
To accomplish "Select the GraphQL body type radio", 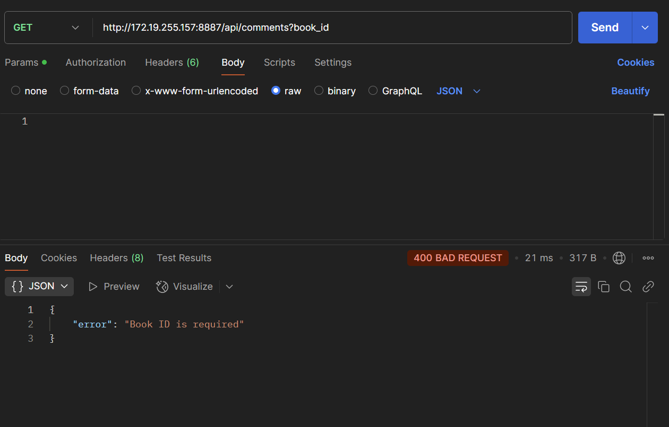I will point(373,91).
